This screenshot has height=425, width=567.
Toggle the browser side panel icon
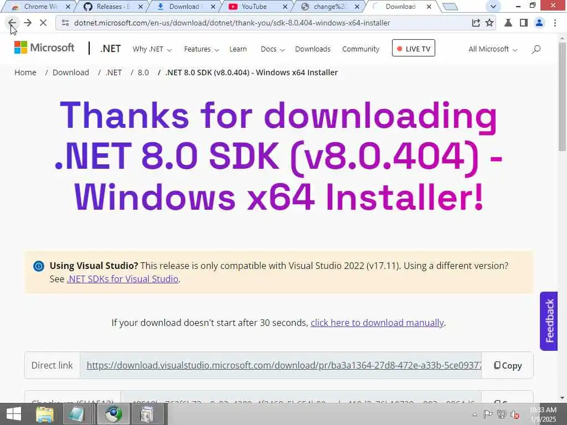[x=523, y=23]
